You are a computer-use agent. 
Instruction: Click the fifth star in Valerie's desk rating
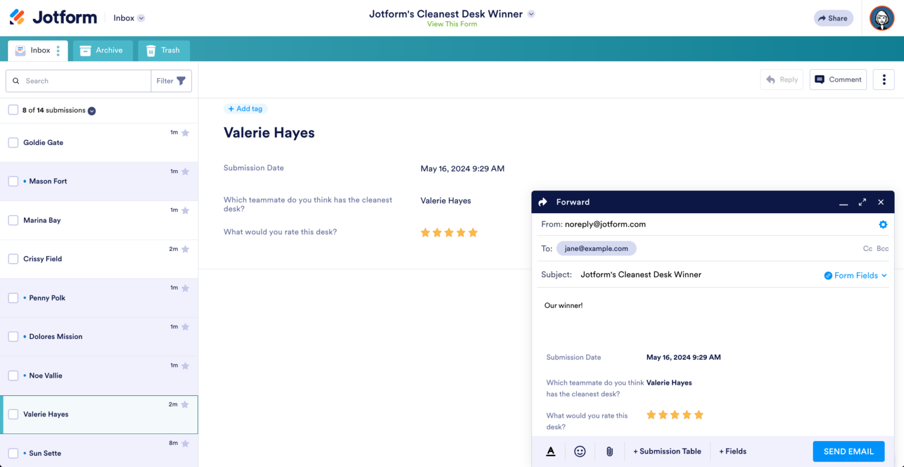pyautogui.click(x=473, y=233)
